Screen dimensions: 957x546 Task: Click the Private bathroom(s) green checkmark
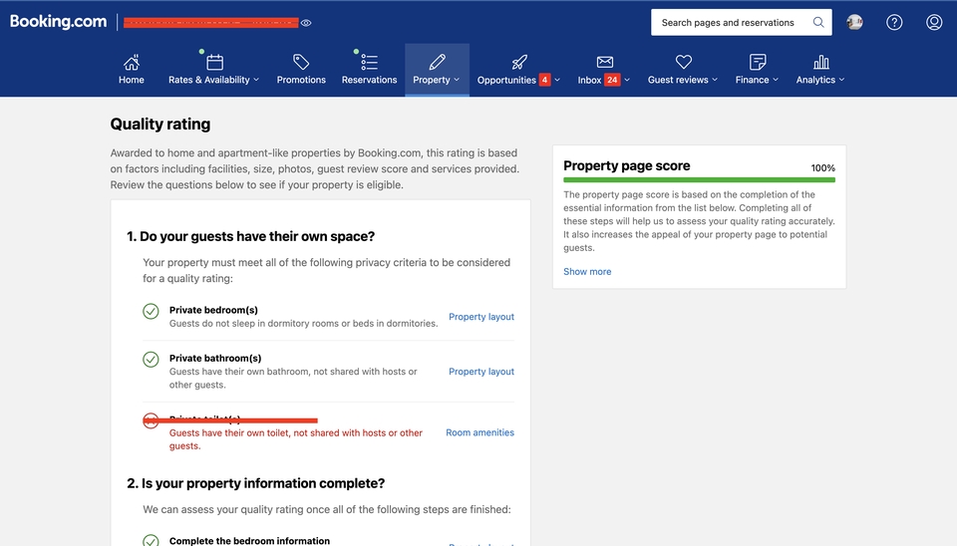click(151, 360)
